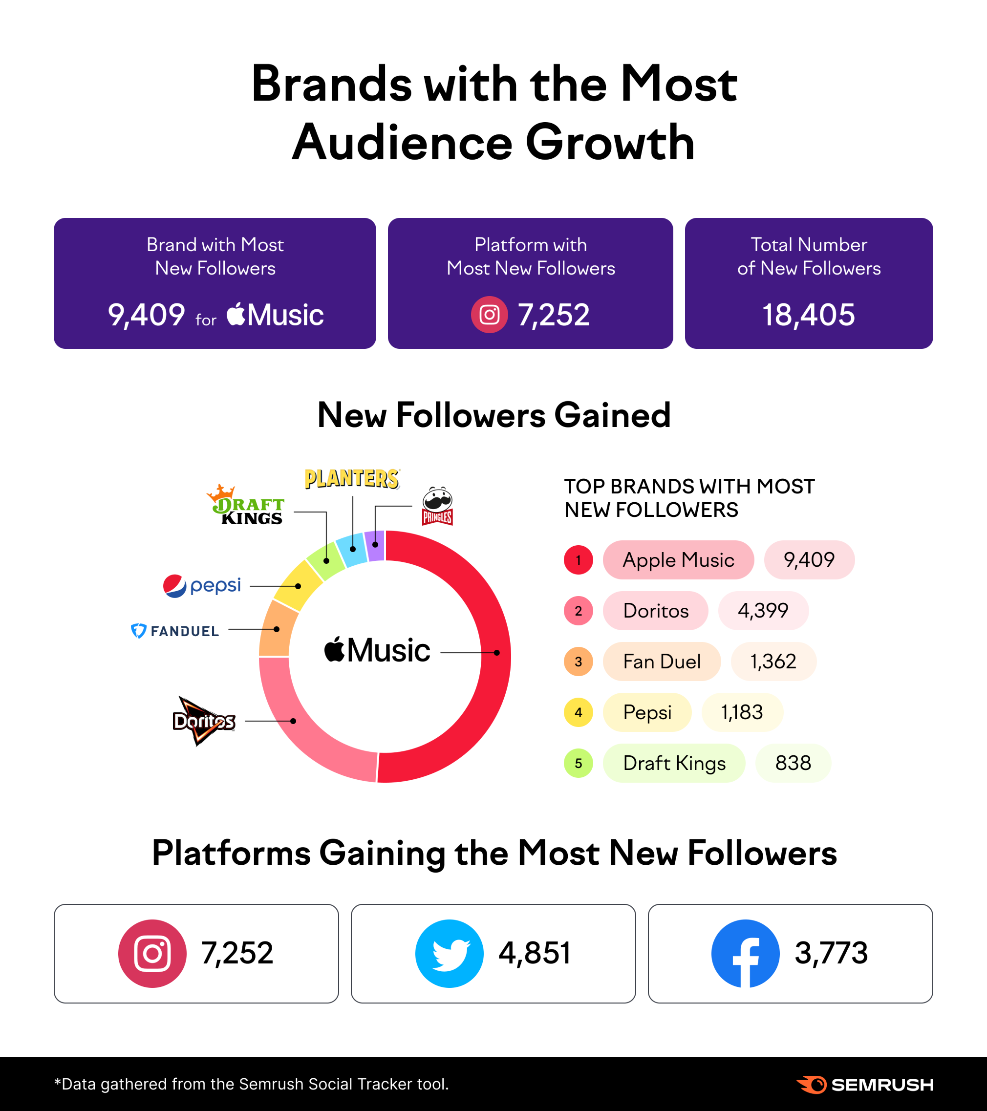The image size is (987, 1111).
Task: Click the 1,183 Pepsi value pill
Action: click(x=742, y=712)
